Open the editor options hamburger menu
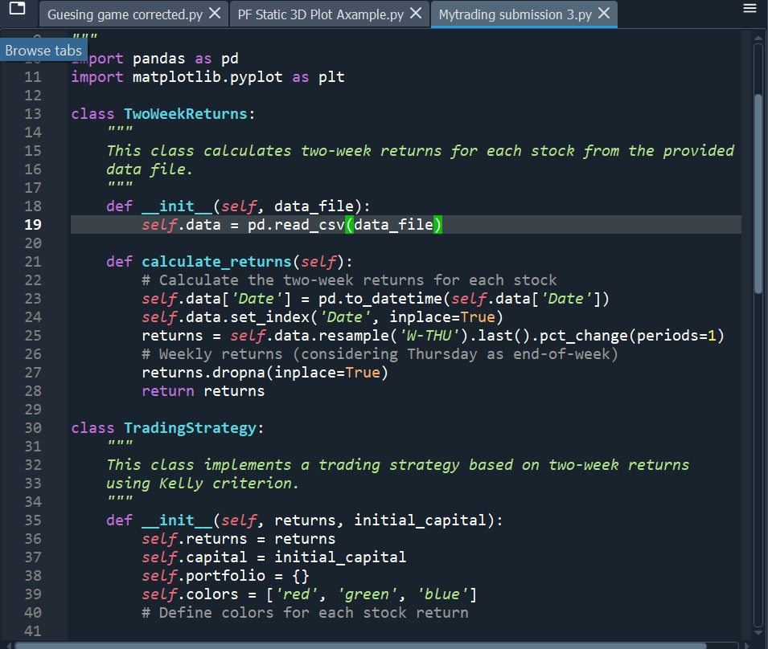Viewport: 768px width, 649px height. tap(750, 8)
